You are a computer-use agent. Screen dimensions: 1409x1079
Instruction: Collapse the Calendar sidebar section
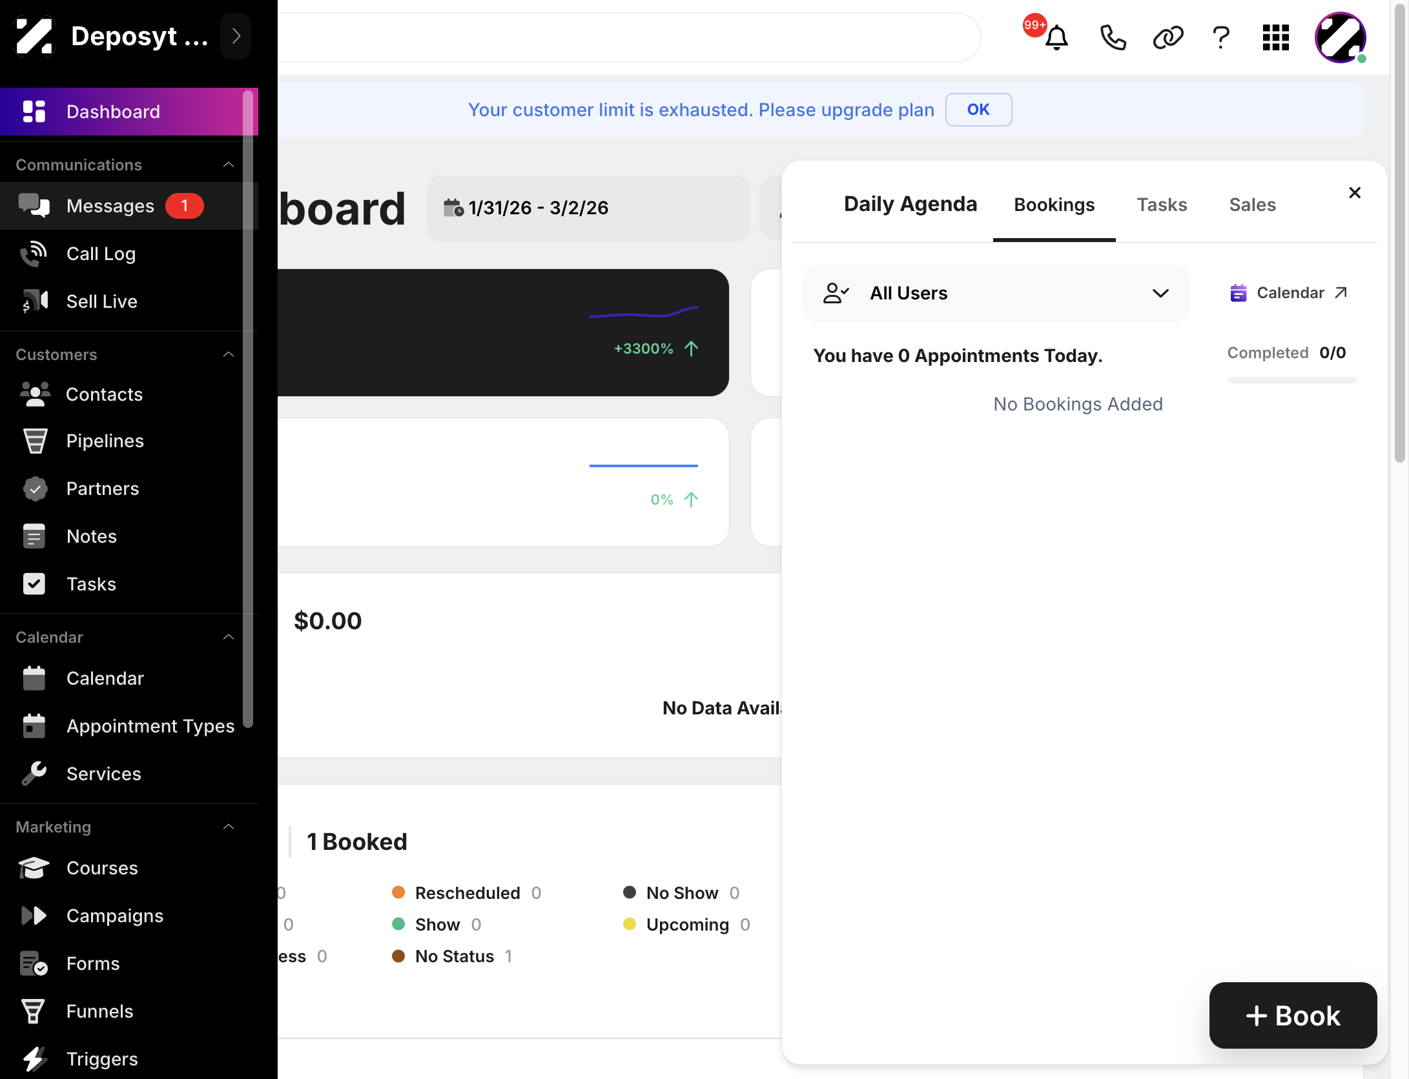point(229,637)
